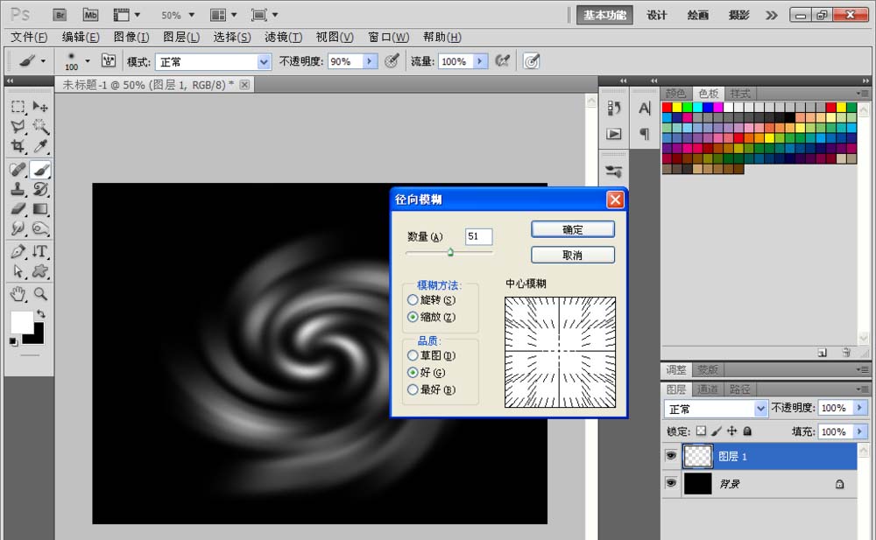Switch to the Paths tab
Screen dimensions: 876x540
pyautogui.click(x=739, y=389)
